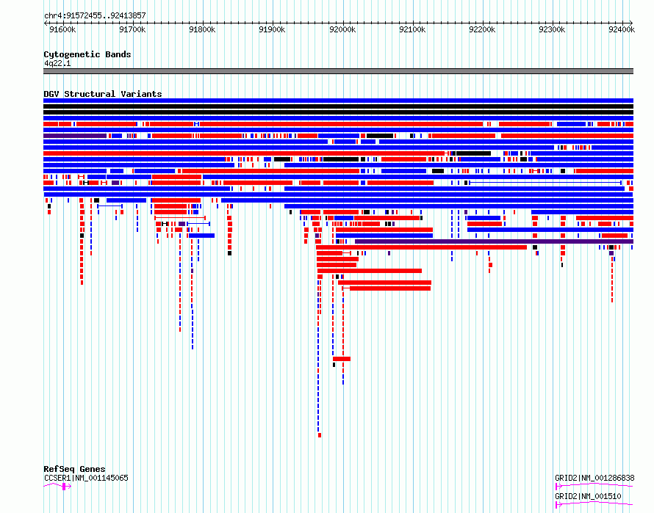The image size is (654, 513).
Task: Click the black square beneath the isolated short red bar
Action: (334, 365)
